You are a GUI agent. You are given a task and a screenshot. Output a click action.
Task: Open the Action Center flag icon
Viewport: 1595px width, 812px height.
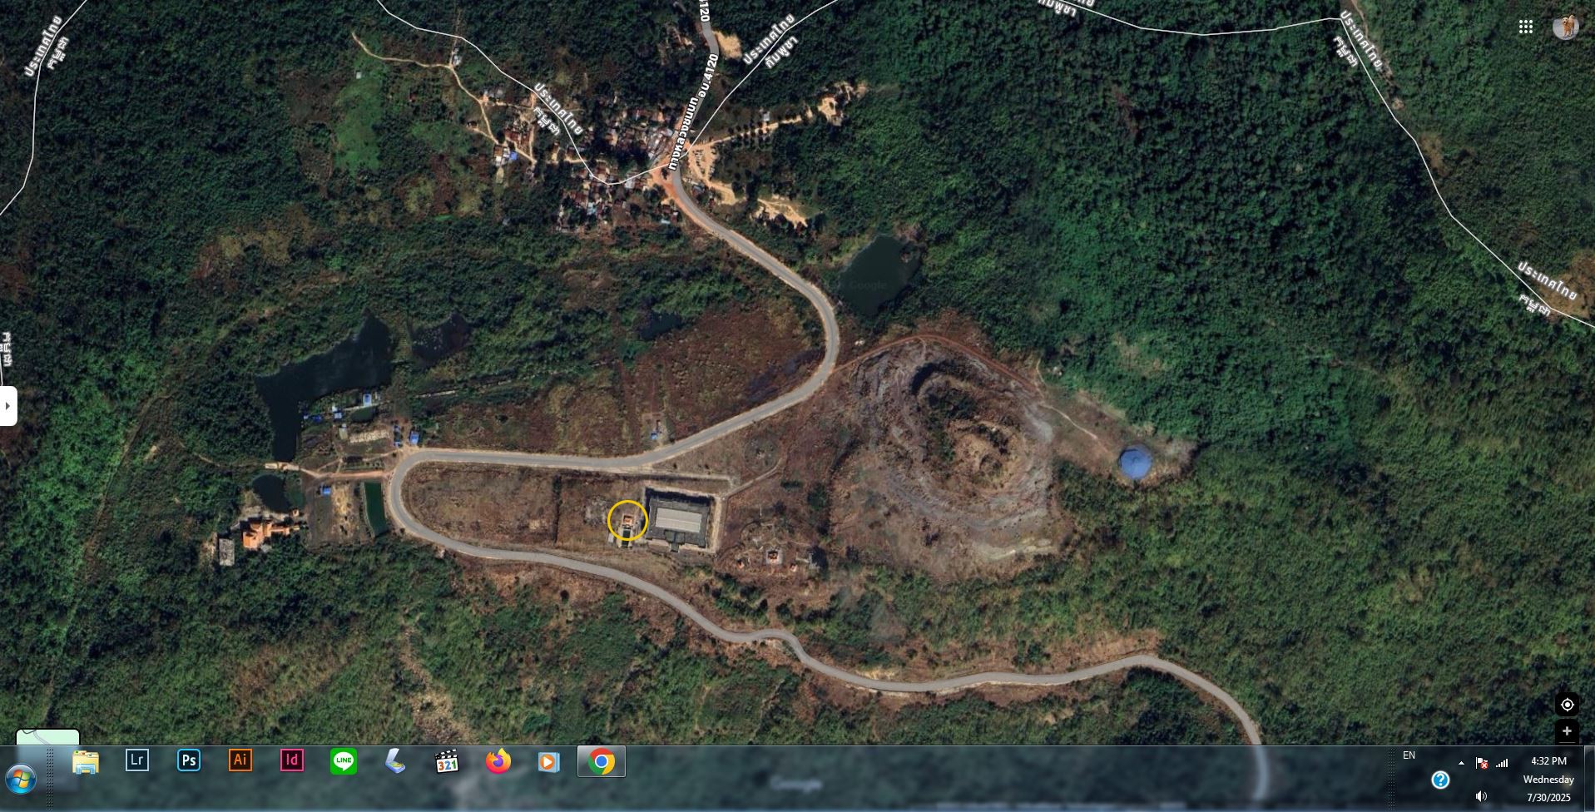(1482, 763)
